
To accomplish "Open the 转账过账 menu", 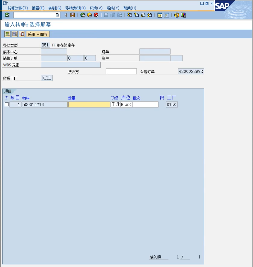I will (18, 8).
